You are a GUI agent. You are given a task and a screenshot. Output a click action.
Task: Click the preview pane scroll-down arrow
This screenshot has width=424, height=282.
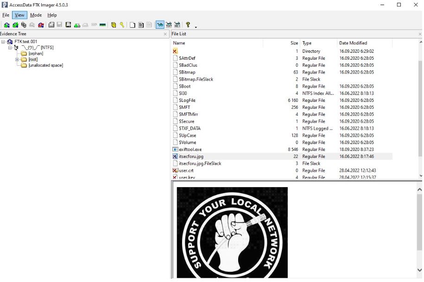point(420,270)
